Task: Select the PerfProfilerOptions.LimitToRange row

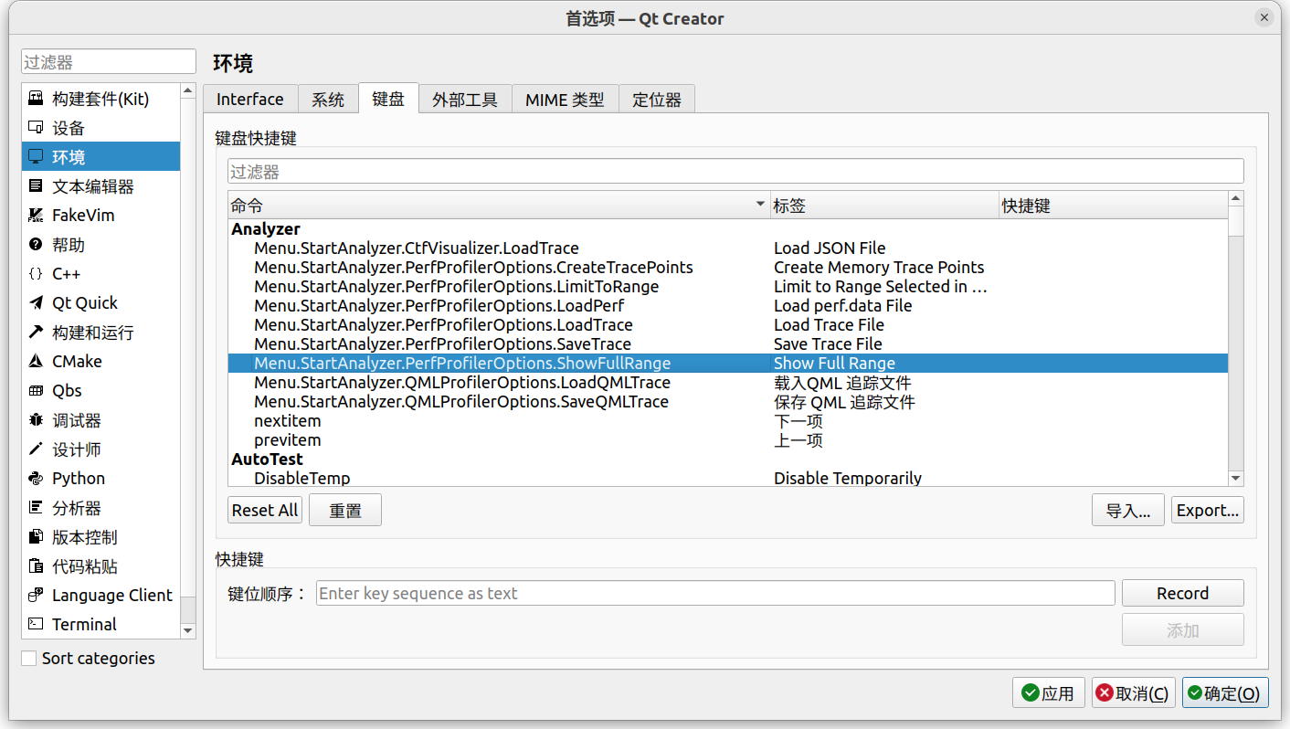Action: (728, 287)
